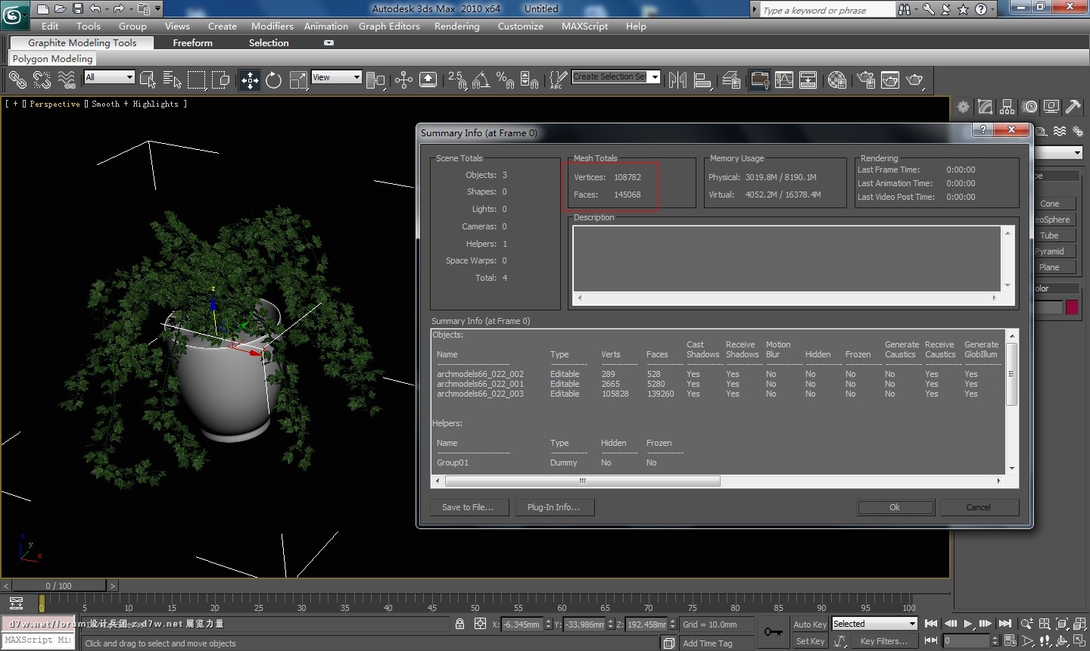
Task: Activate Select and Uniform Scale tool
Action: pyautogui.click(x=298, y=79)
